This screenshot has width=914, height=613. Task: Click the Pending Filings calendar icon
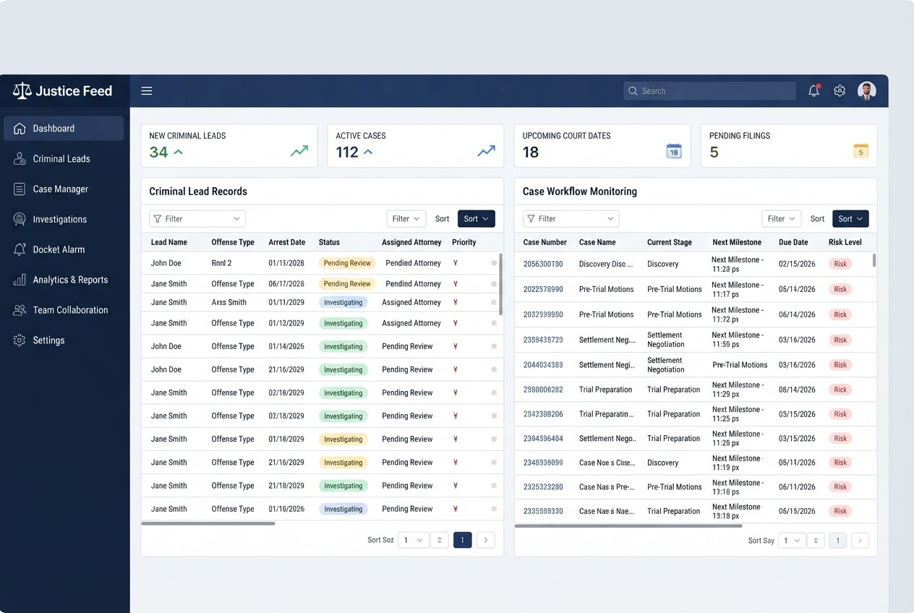860,151
